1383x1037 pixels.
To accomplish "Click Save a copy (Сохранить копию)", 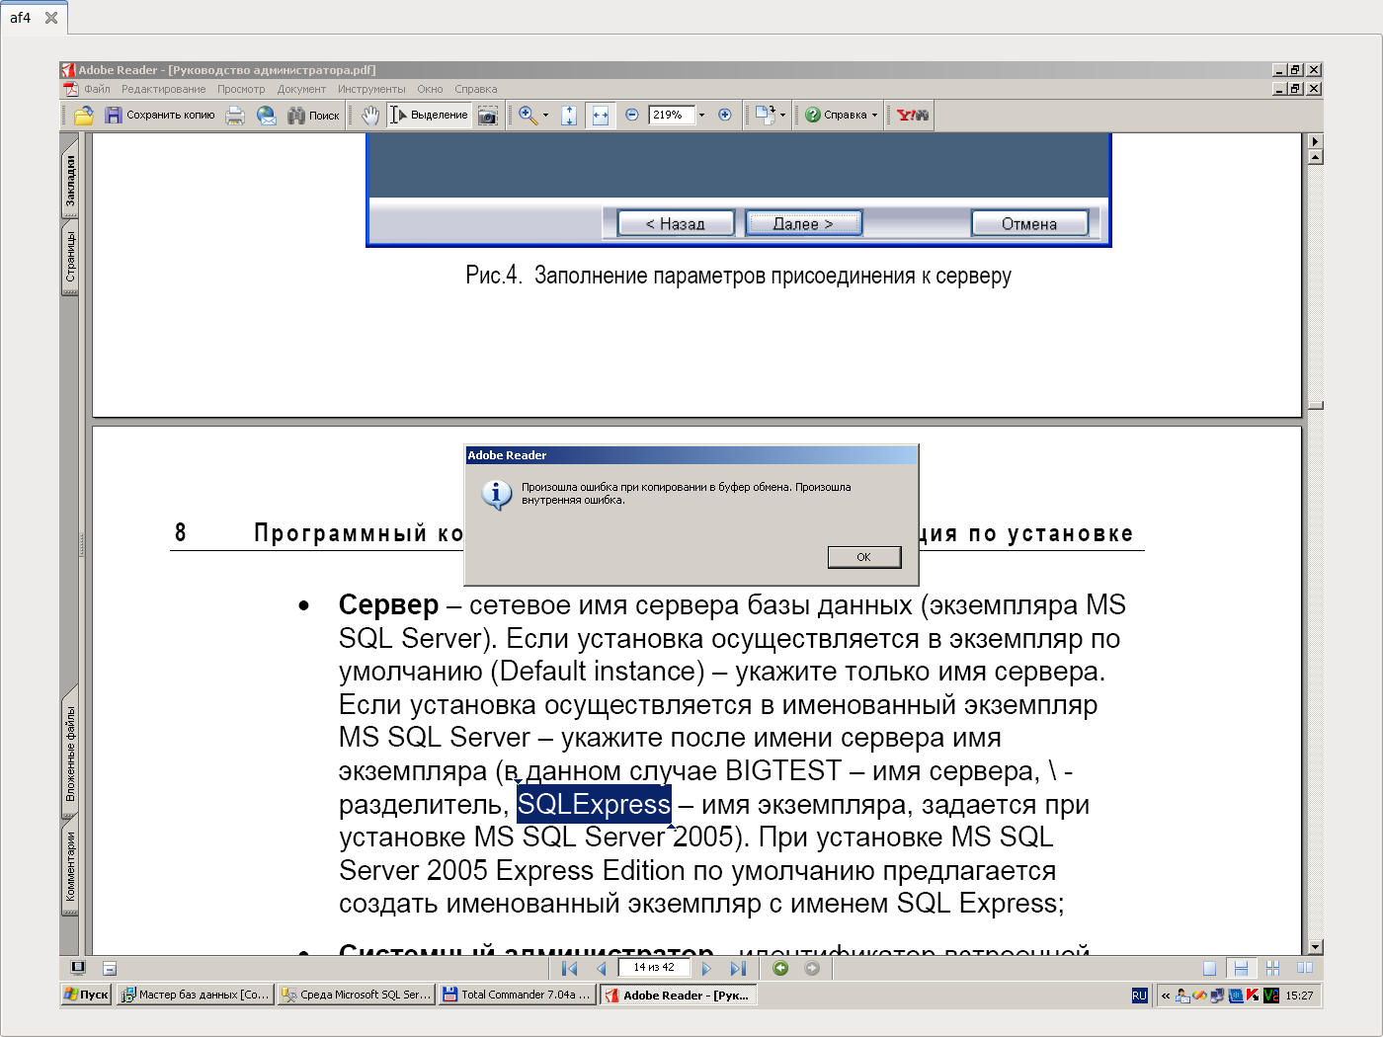I will click(160, 116).
